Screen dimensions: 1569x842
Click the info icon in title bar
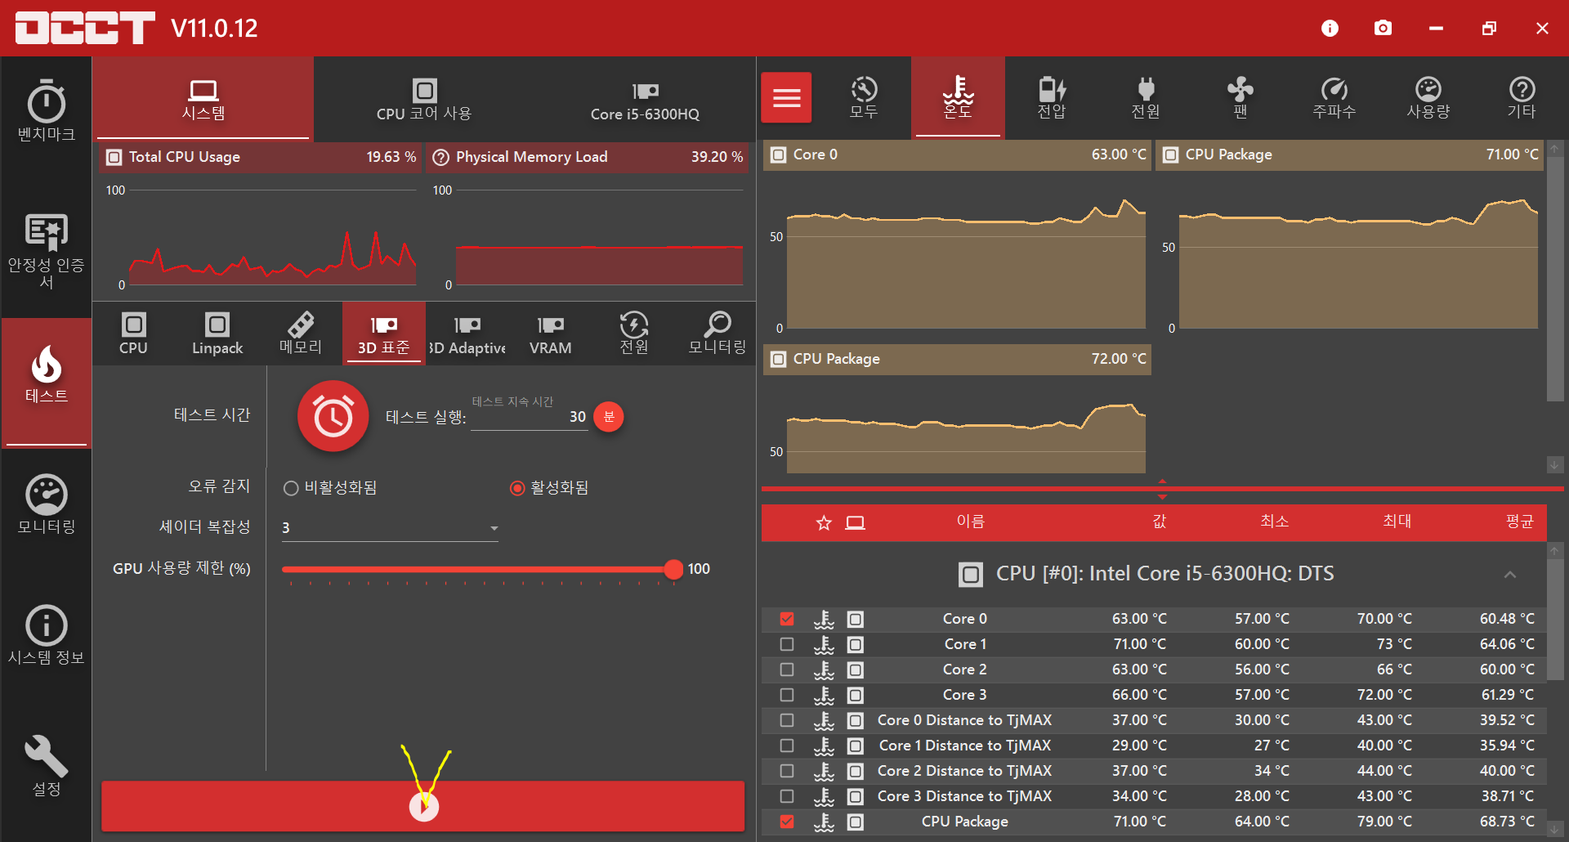(x=1330, y=29)
